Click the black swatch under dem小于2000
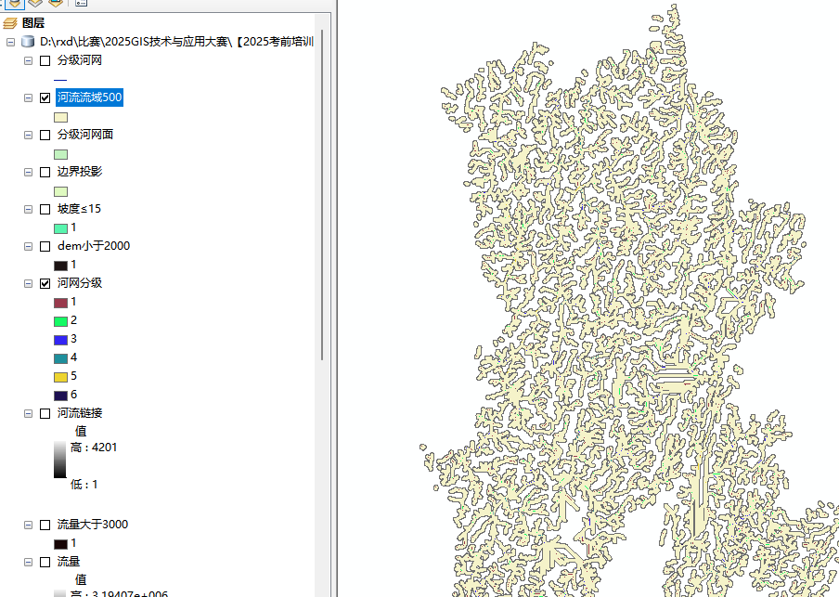Screen dimensions: 839x597 pos(60,266)
